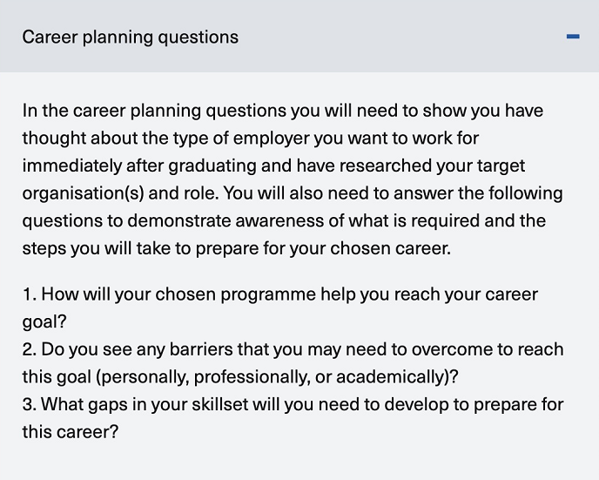Click the 'Career planning questions' heading text
599x480 pixels.
point(131,37)
